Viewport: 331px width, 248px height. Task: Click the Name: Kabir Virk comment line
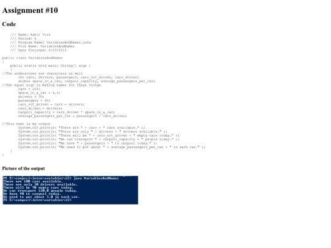(30, 34)
